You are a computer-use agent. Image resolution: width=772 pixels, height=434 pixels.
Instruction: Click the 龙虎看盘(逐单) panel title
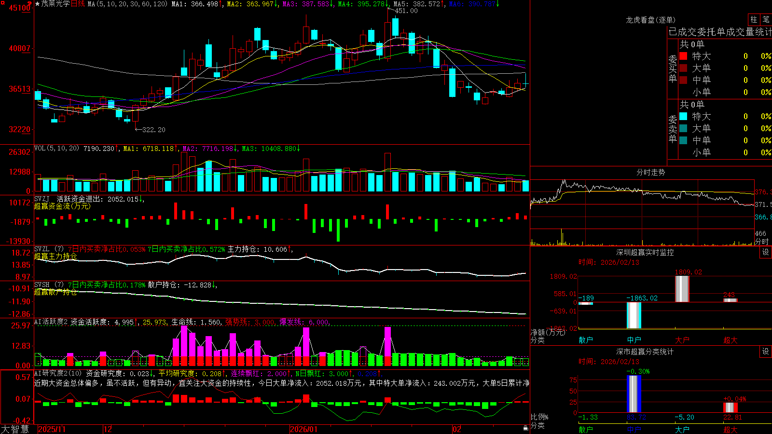tap(650, 20)
